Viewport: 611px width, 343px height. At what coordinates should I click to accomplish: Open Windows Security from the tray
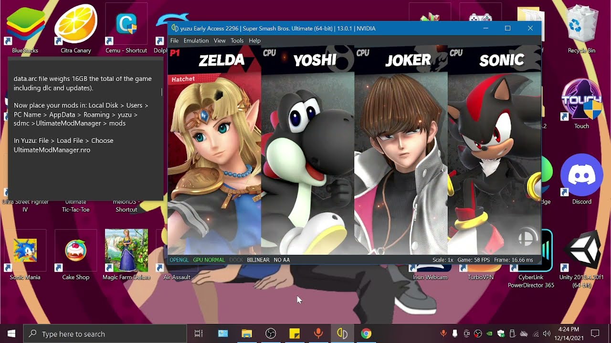tap(501, 333)
